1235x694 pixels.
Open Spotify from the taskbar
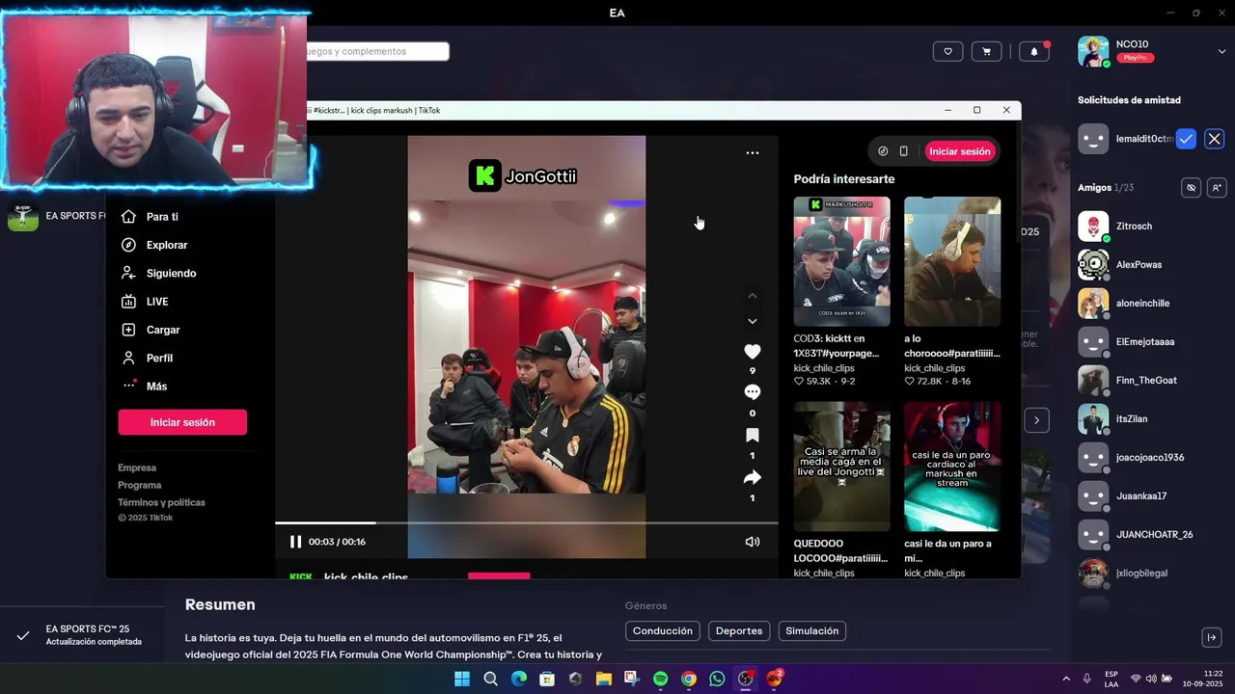tap(660, 679)
